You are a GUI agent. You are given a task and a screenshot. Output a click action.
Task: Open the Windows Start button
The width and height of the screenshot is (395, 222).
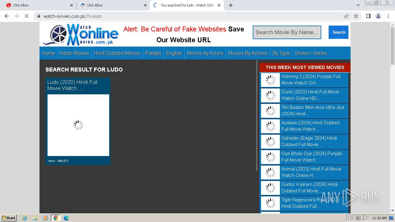(x=9, y=218)
